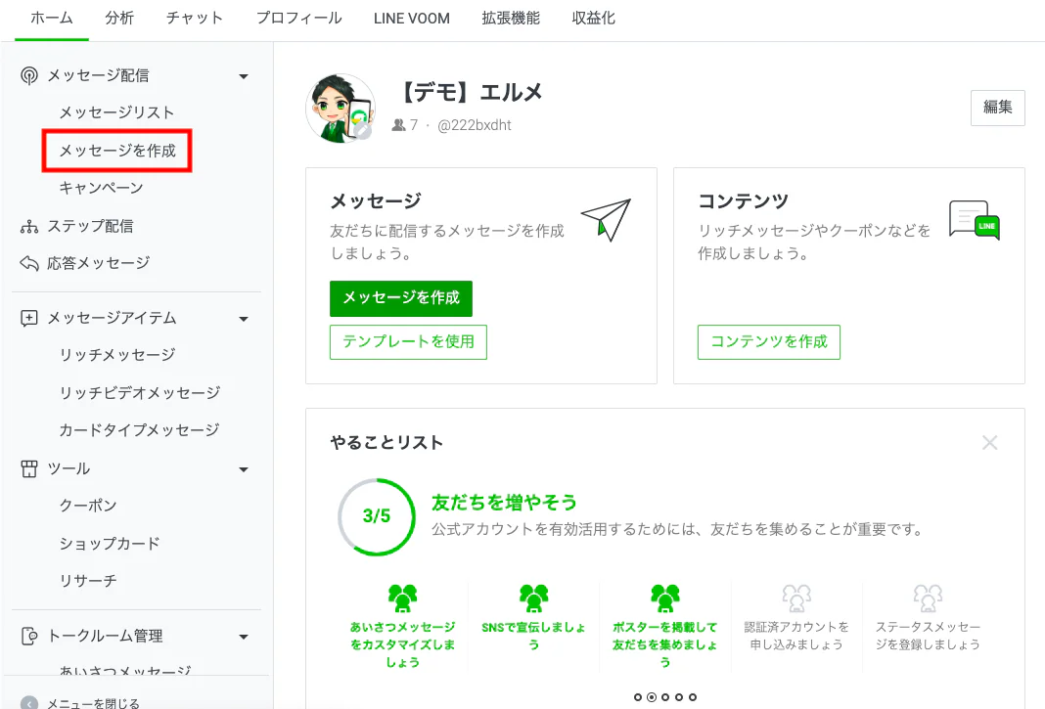Click the コンテンツを作成 button
1045x709 pixels.
coord(769,342)
